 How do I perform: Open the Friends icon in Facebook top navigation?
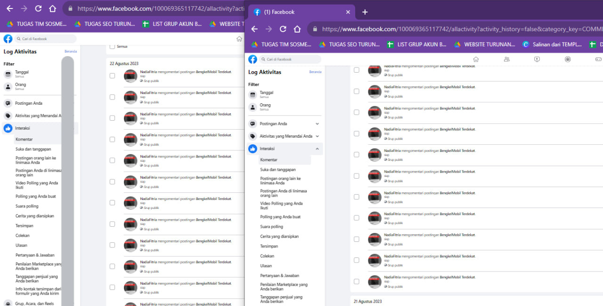click(506, 59)
